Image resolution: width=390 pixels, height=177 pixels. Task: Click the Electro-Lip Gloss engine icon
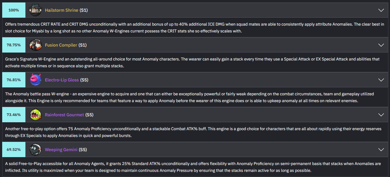click(35, 80)
